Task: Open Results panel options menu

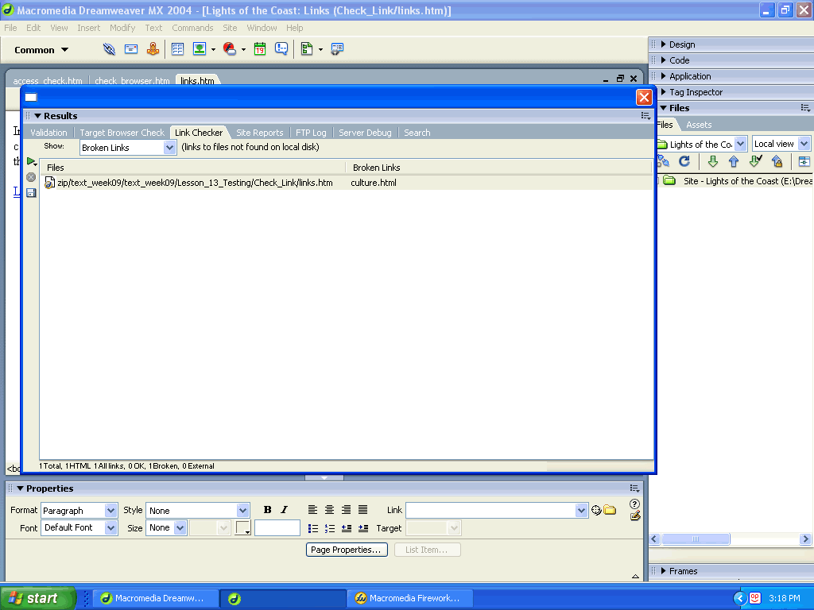Action: pyautogui.click(x=645, y=116)
